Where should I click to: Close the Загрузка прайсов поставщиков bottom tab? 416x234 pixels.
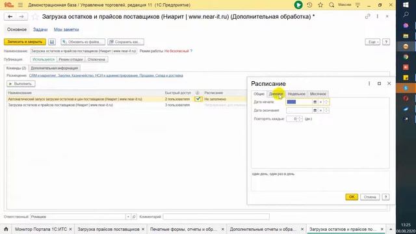143,229
